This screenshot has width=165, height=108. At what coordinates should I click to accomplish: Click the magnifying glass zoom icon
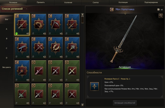coord(161,16)
